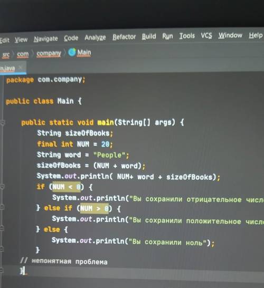Open the Tools menu
The width and height of the screenshot is (264, 288).
[x=187, y=36]
